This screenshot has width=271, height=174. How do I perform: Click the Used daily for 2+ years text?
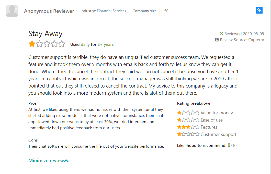[x=92, y=45]
